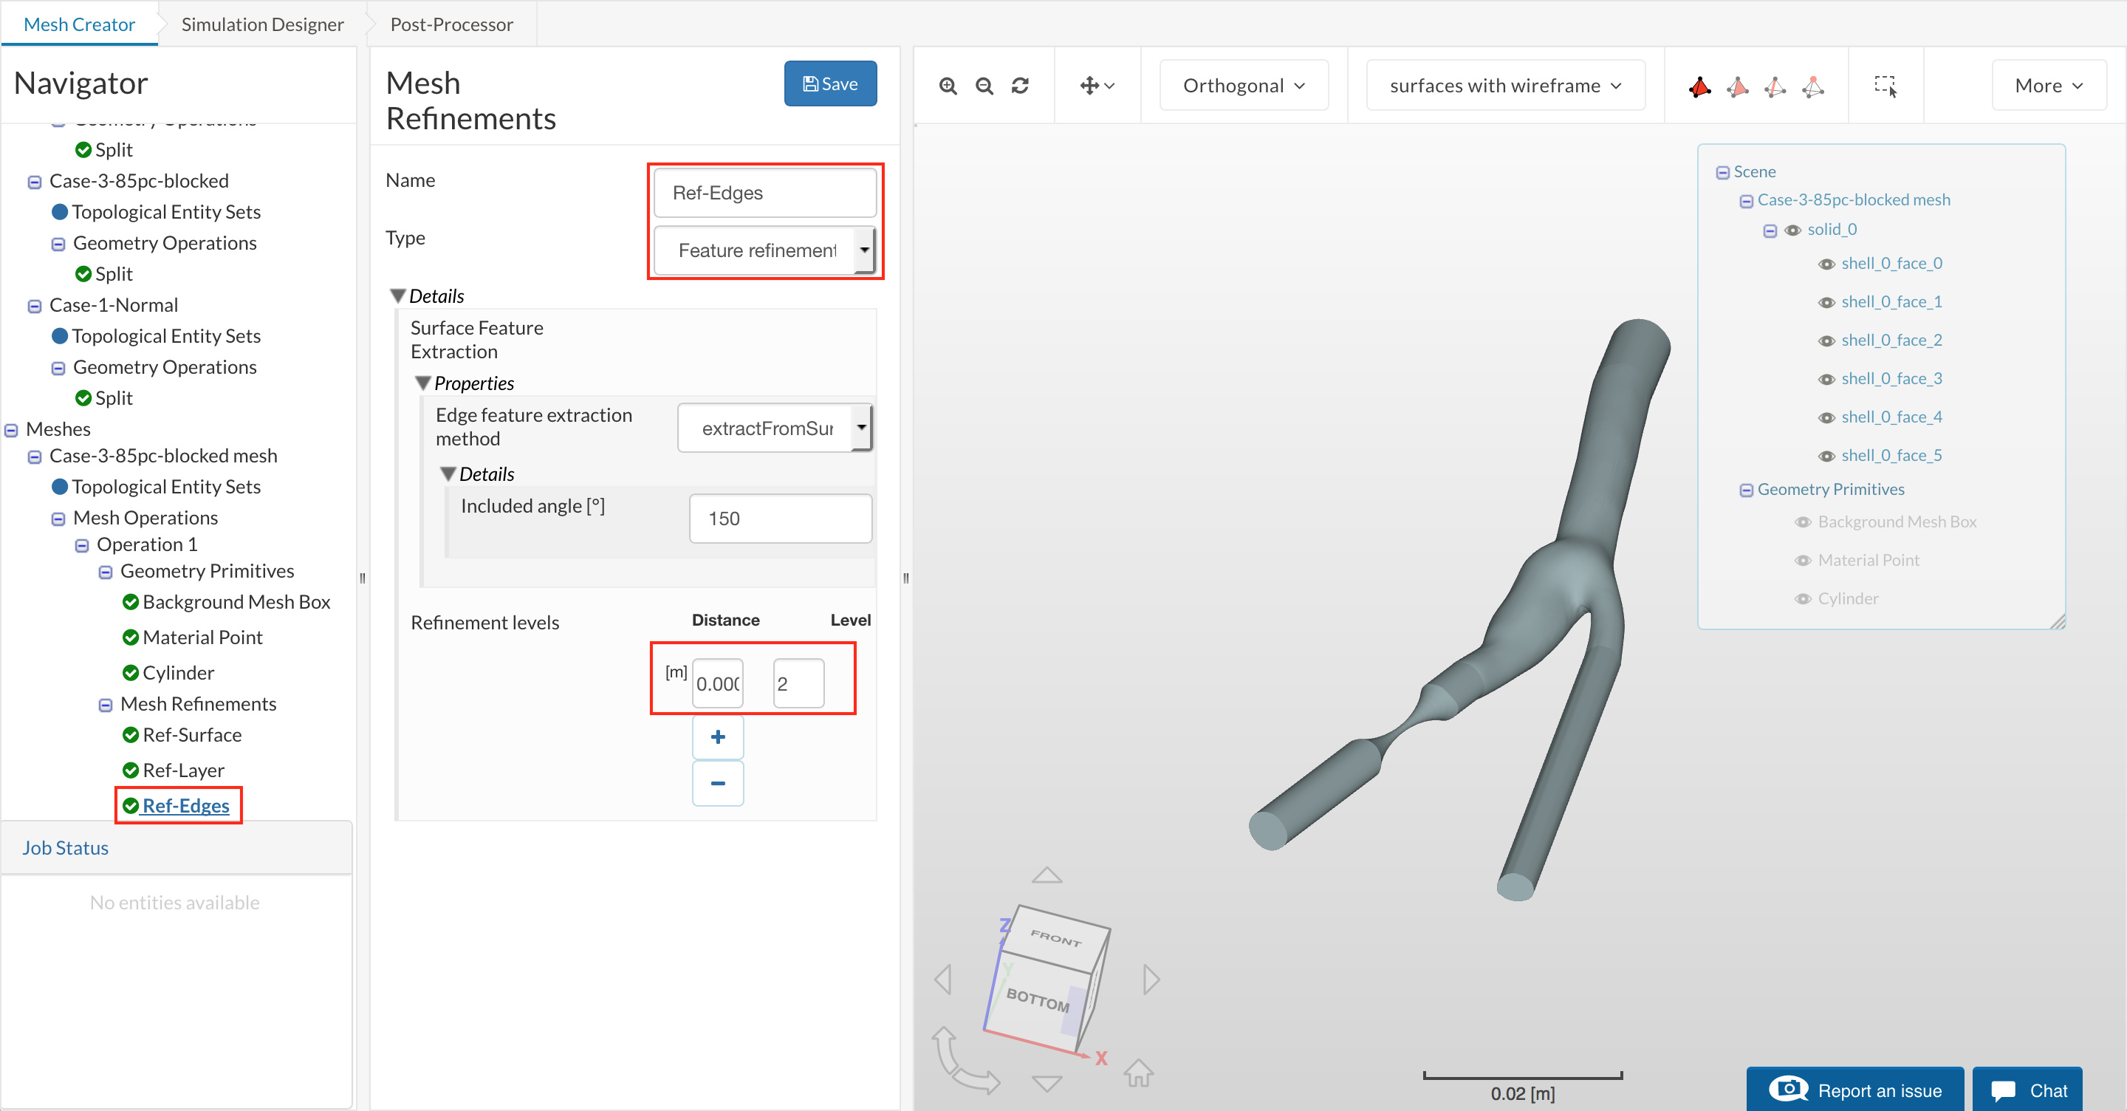Viewport: 2127px width, 1111px height.
Task: Click the minus icon to remove a refinement level
Action: coord(718,782)
